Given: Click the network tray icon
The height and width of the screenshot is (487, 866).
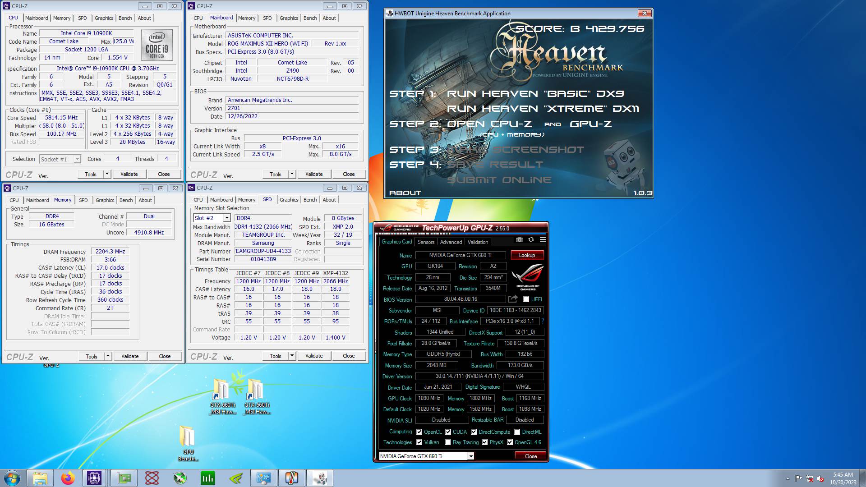Looking at the screenshot, I should 810,478.
